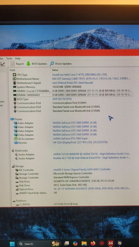139x247 pixels.
Task: Open Task View from taskbar
Action: point(66,243)
